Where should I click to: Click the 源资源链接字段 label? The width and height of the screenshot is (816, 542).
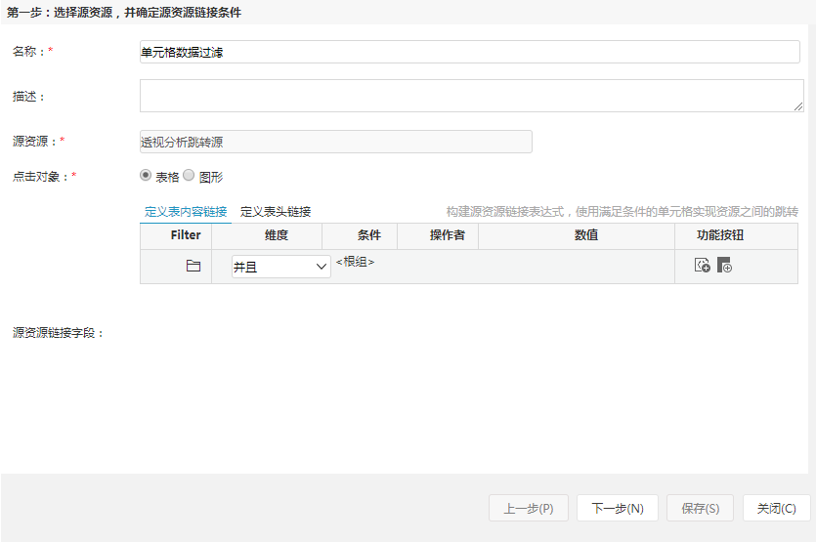[58, 333]
